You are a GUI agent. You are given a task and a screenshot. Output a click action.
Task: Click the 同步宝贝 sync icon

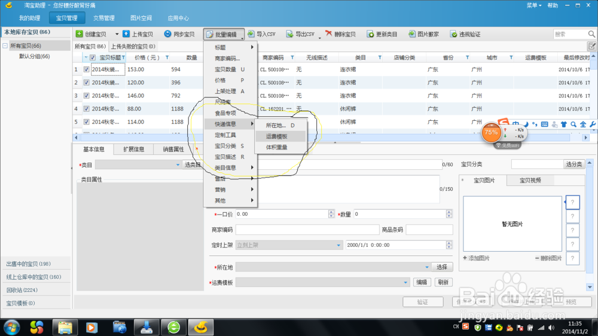point(167,34)
